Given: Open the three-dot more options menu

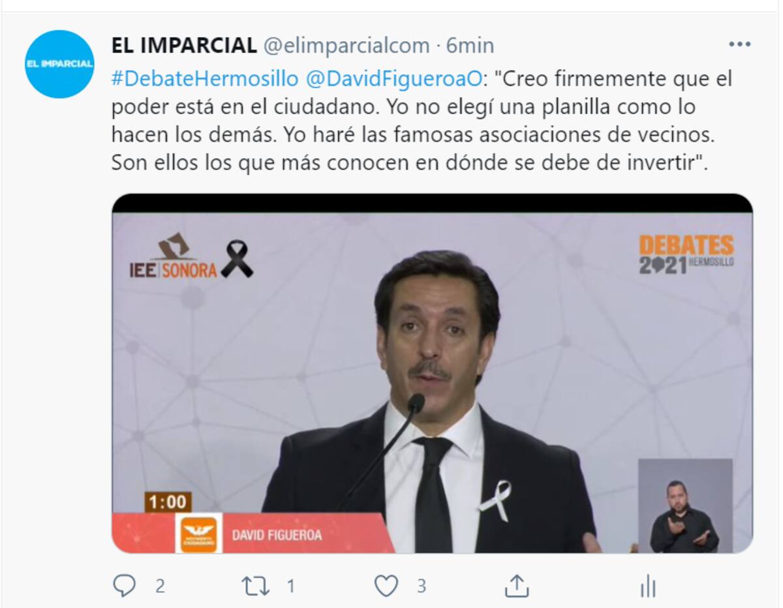Looking at the screenshot, I should tap(739, 44).
